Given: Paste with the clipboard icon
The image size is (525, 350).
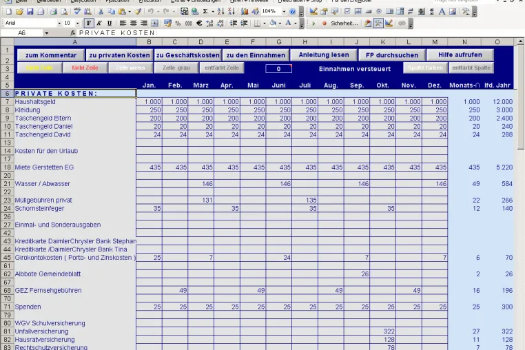Looking at the screenshot, I should (x=122, y=12).
